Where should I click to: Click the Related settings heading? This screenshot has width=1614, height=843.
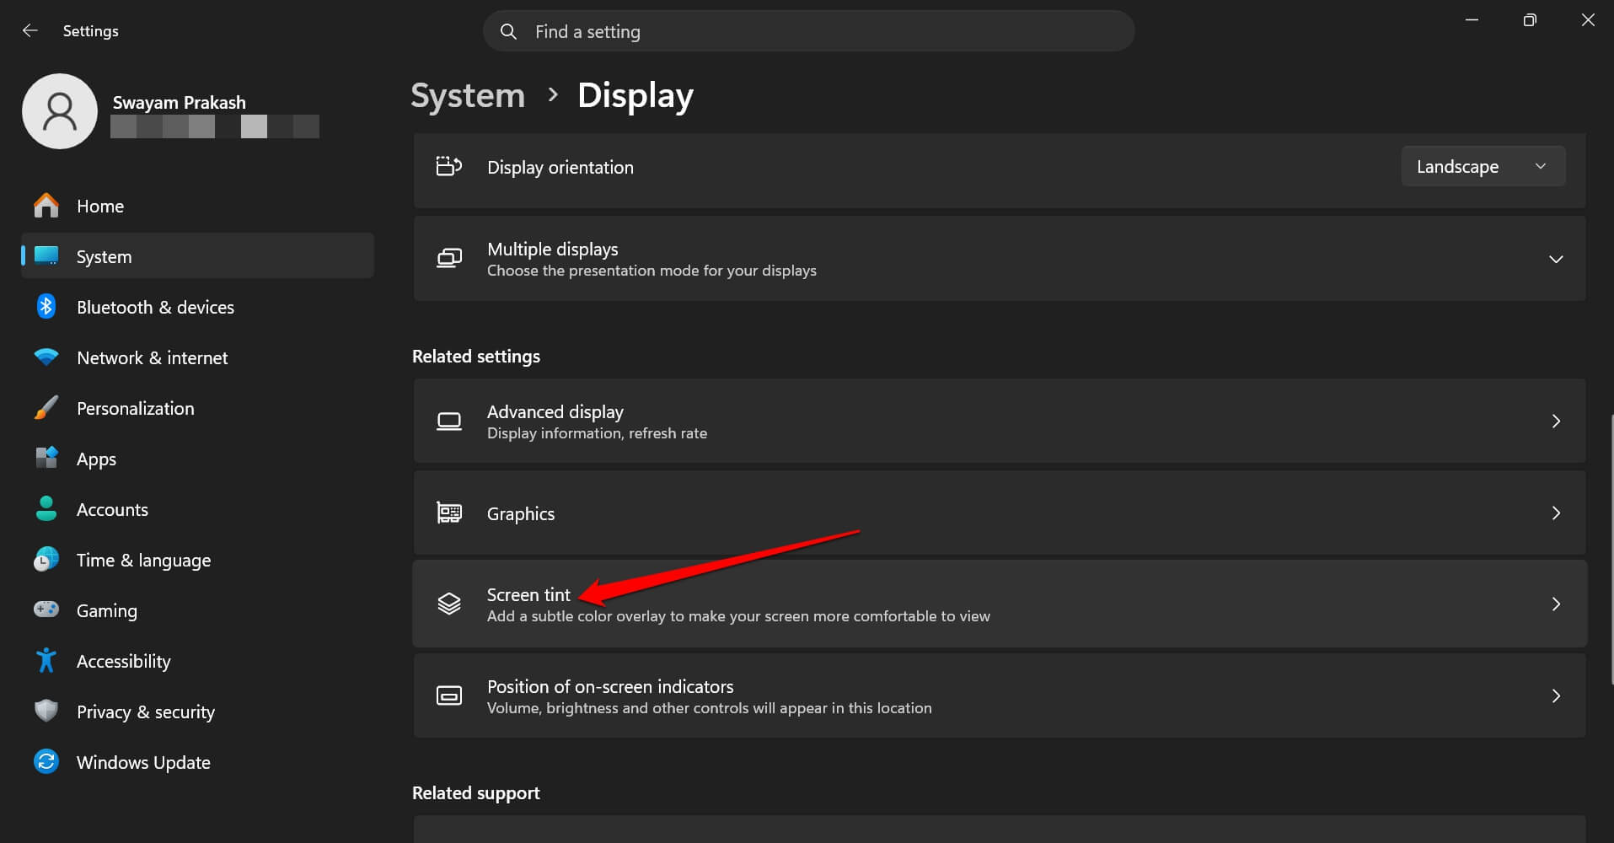click(476, 356)
